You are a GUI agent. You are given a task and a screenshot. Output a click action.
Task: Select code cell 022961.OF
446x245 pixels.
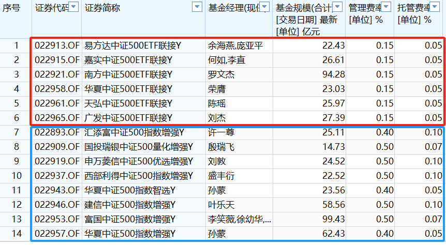point(57,103)
